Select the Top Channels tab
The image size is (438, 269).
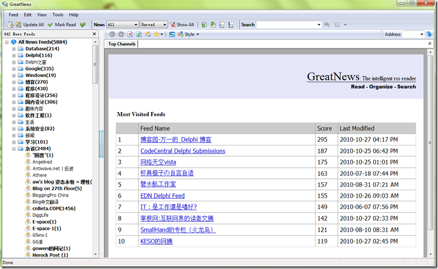(x=122, y=44)
